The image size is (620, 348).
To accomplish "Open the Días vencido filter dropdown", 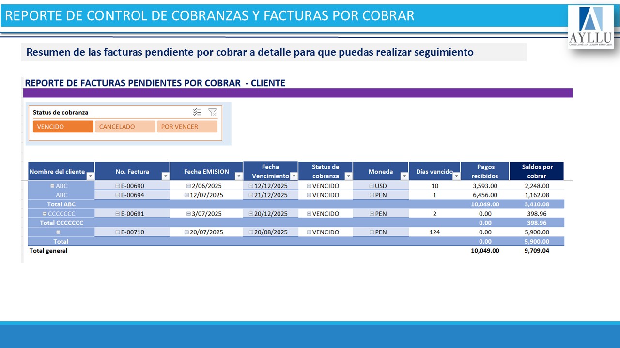I will [x=456, y=176].
